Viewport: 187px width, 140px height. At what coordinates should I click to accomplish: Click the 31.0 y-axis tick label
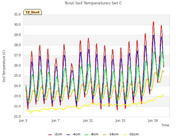(18, 14)
